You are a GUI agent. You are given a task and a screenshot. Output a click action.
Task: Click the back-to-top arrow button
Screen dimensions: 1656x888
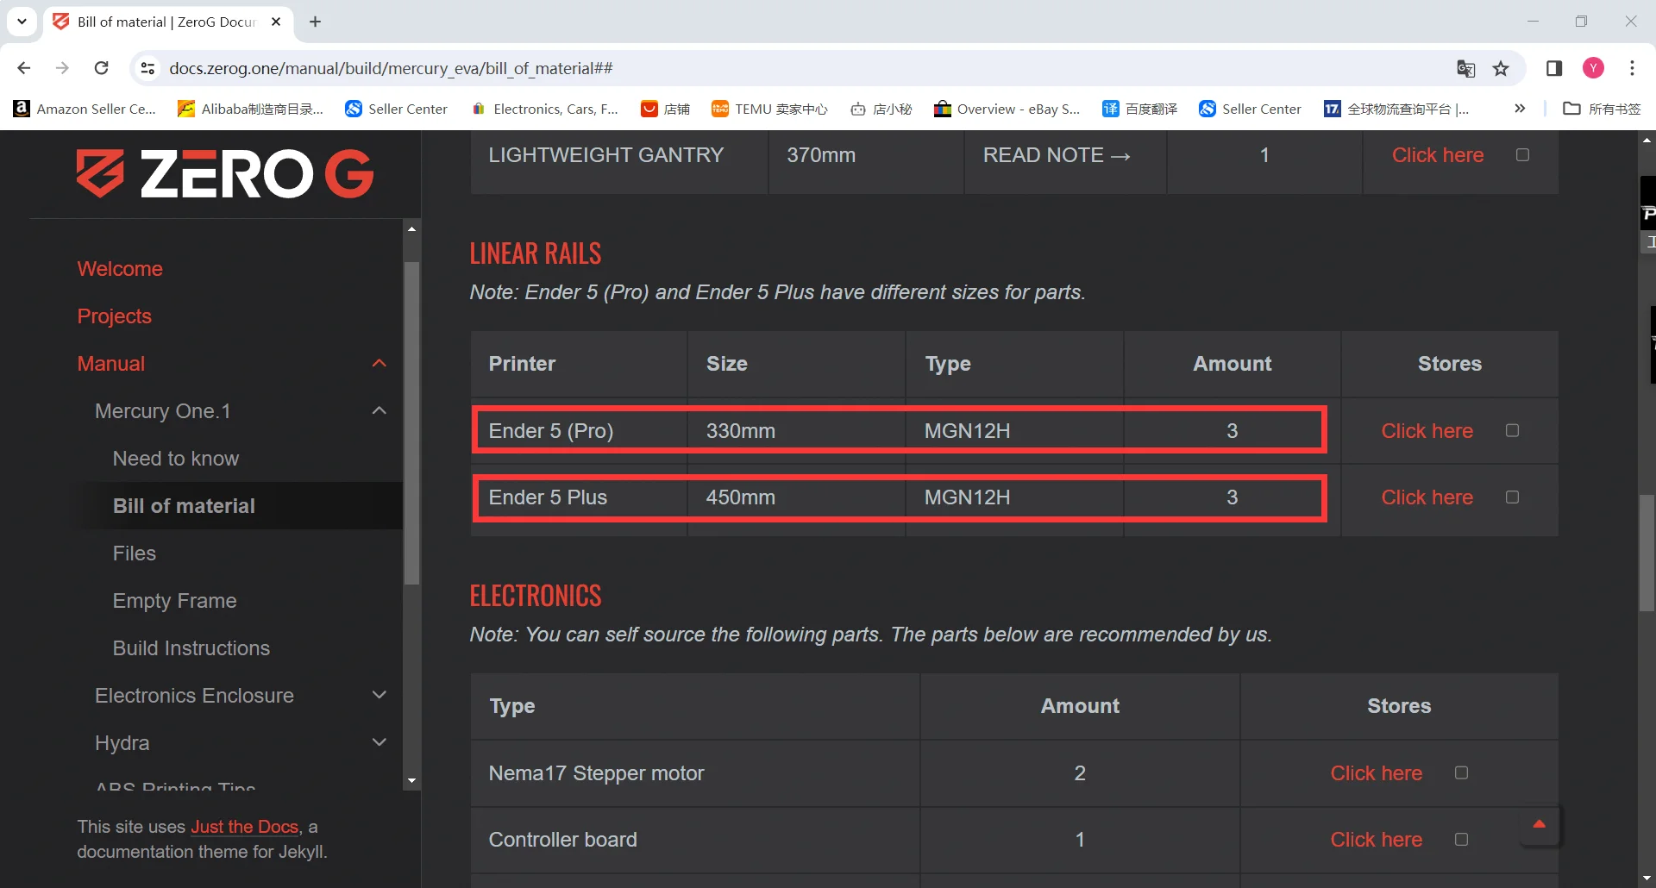click(1540, 825)
